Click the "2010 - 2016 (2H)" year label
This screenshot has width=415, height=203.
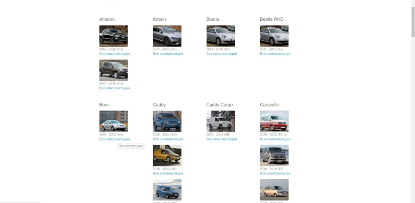click(111, 84)
